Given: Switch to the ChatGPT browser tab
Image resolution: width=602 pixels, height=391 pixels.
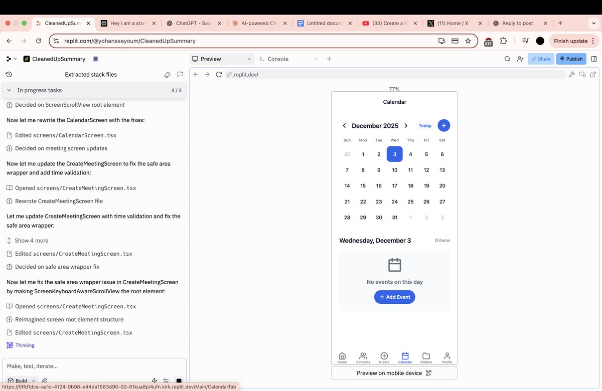Looking at the screenshot, I should coord(193,23).
